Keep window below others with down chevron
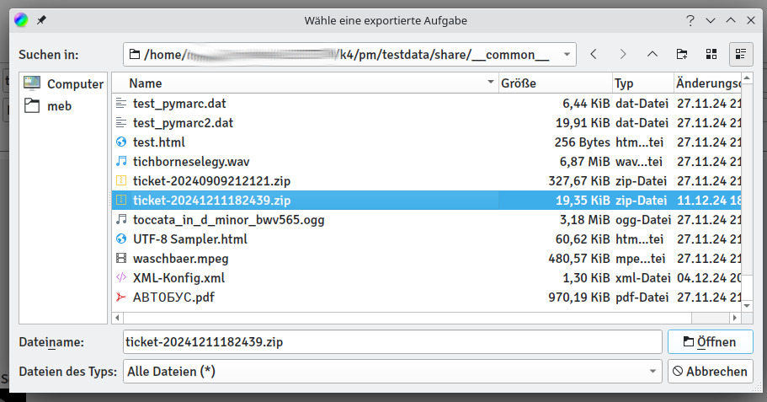 [711, 20]
